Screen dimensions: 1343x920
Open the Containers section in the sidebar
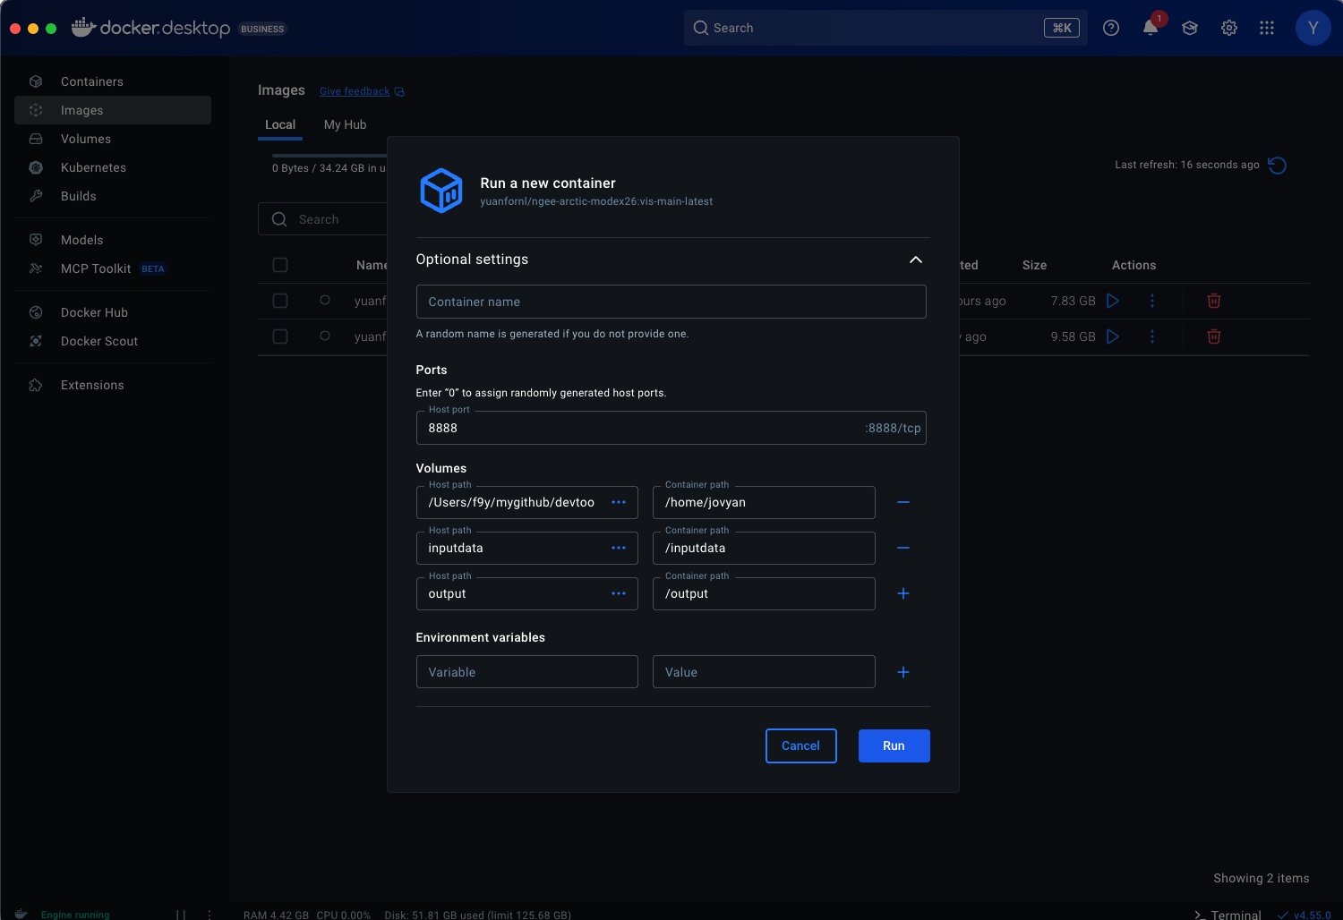(91, 81)
